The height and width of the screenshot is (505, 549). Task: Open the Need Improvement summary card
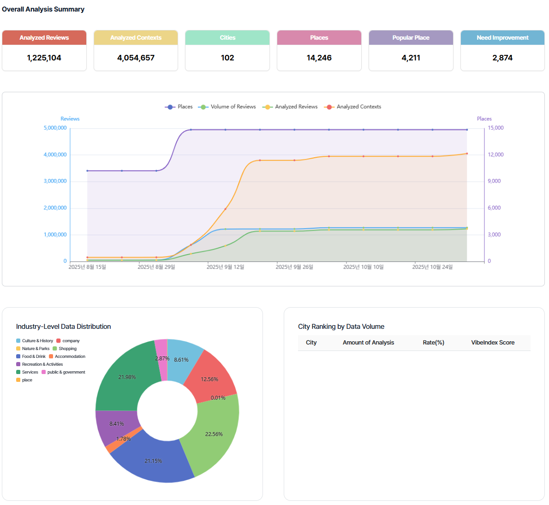502,51
